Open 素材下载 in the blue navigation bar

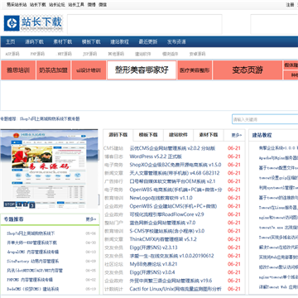[63, 42]
